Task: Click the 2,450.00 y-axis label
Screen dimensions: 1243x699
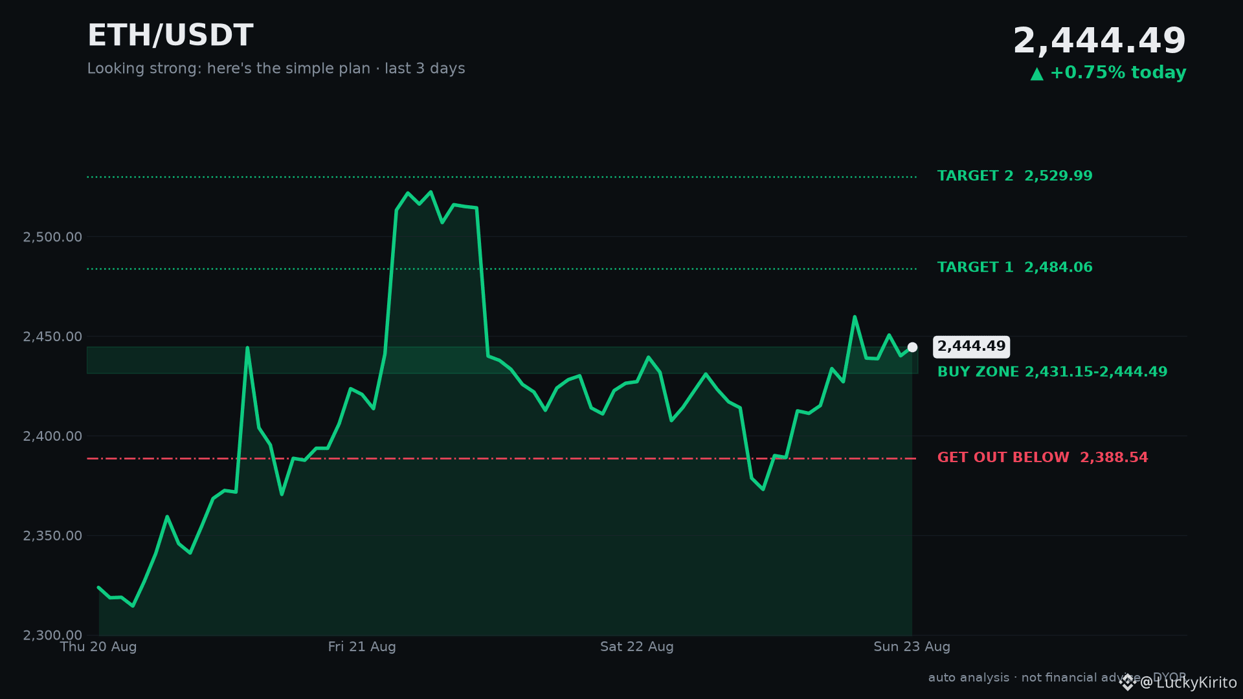Action: [52, 337]
